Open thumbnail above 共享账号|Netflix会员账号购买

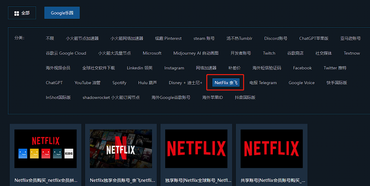pyautogui.click(x=271, y=149)
